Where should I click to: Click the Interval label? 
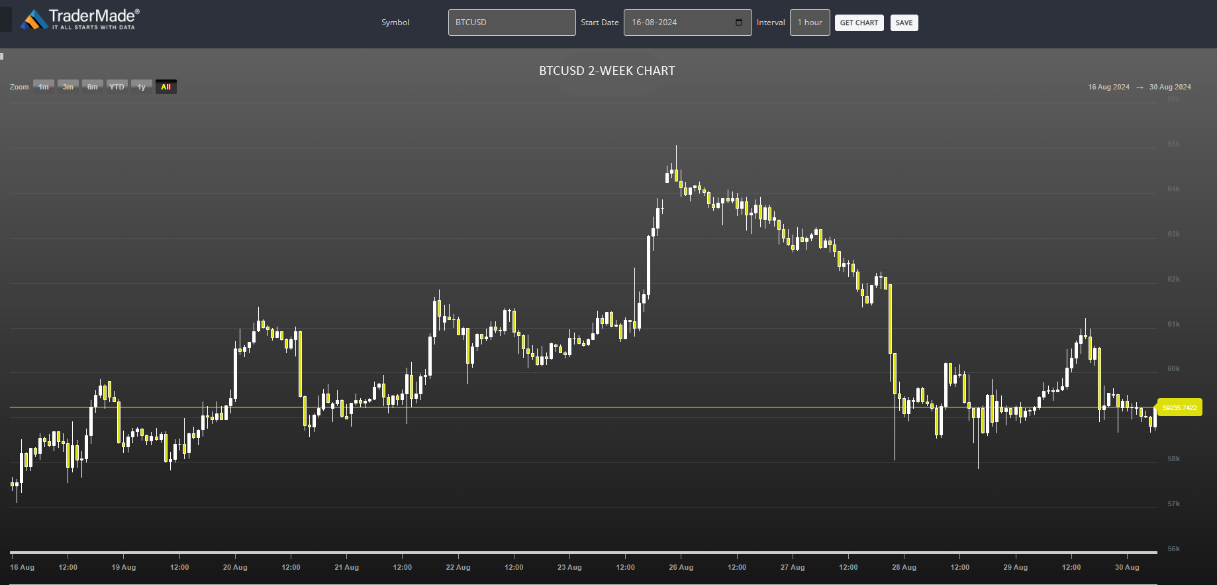coord(771,23)
